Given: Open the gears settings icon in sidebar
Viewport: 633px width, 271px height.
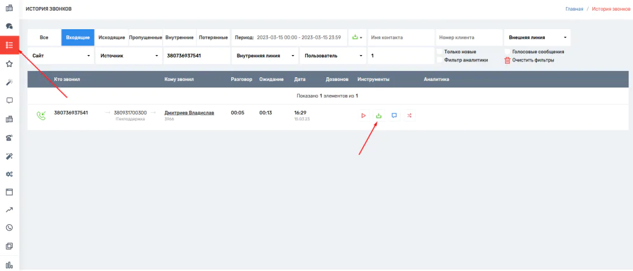Looking at the screenshot, I should (x=10, y=174).
